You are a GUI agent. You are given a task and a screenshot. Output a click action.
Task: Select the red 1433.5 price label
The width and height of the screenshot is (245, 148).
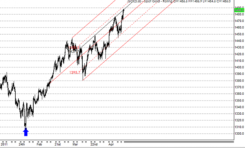74,47
